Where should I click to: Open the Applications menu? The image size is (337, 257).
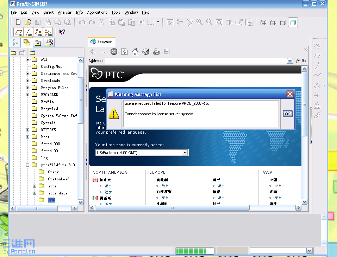(97, 12)
